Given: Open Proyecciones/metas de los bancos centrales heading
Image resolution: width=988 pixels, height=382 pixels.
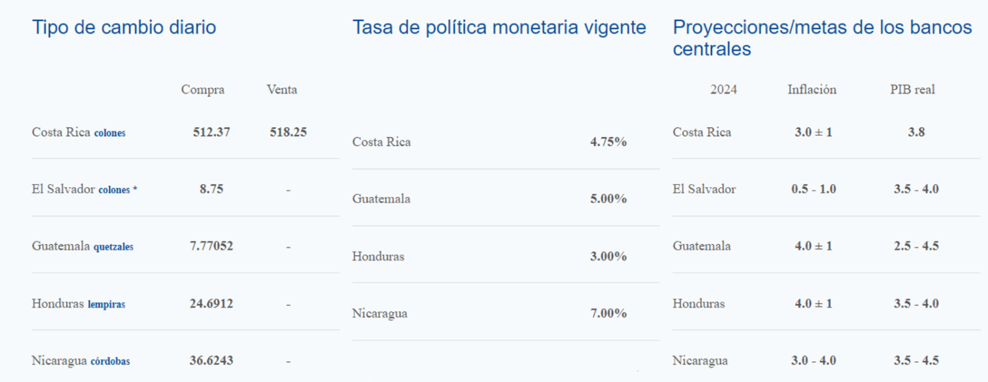Looking at the screenshot, I should pos(822,38).
